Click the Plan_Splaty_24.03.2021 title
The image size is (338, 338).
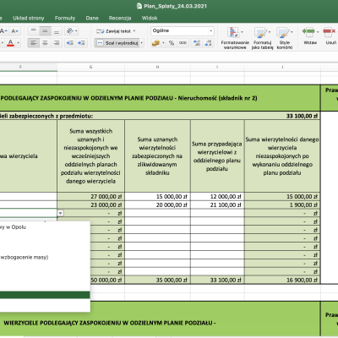click(175, 6)
